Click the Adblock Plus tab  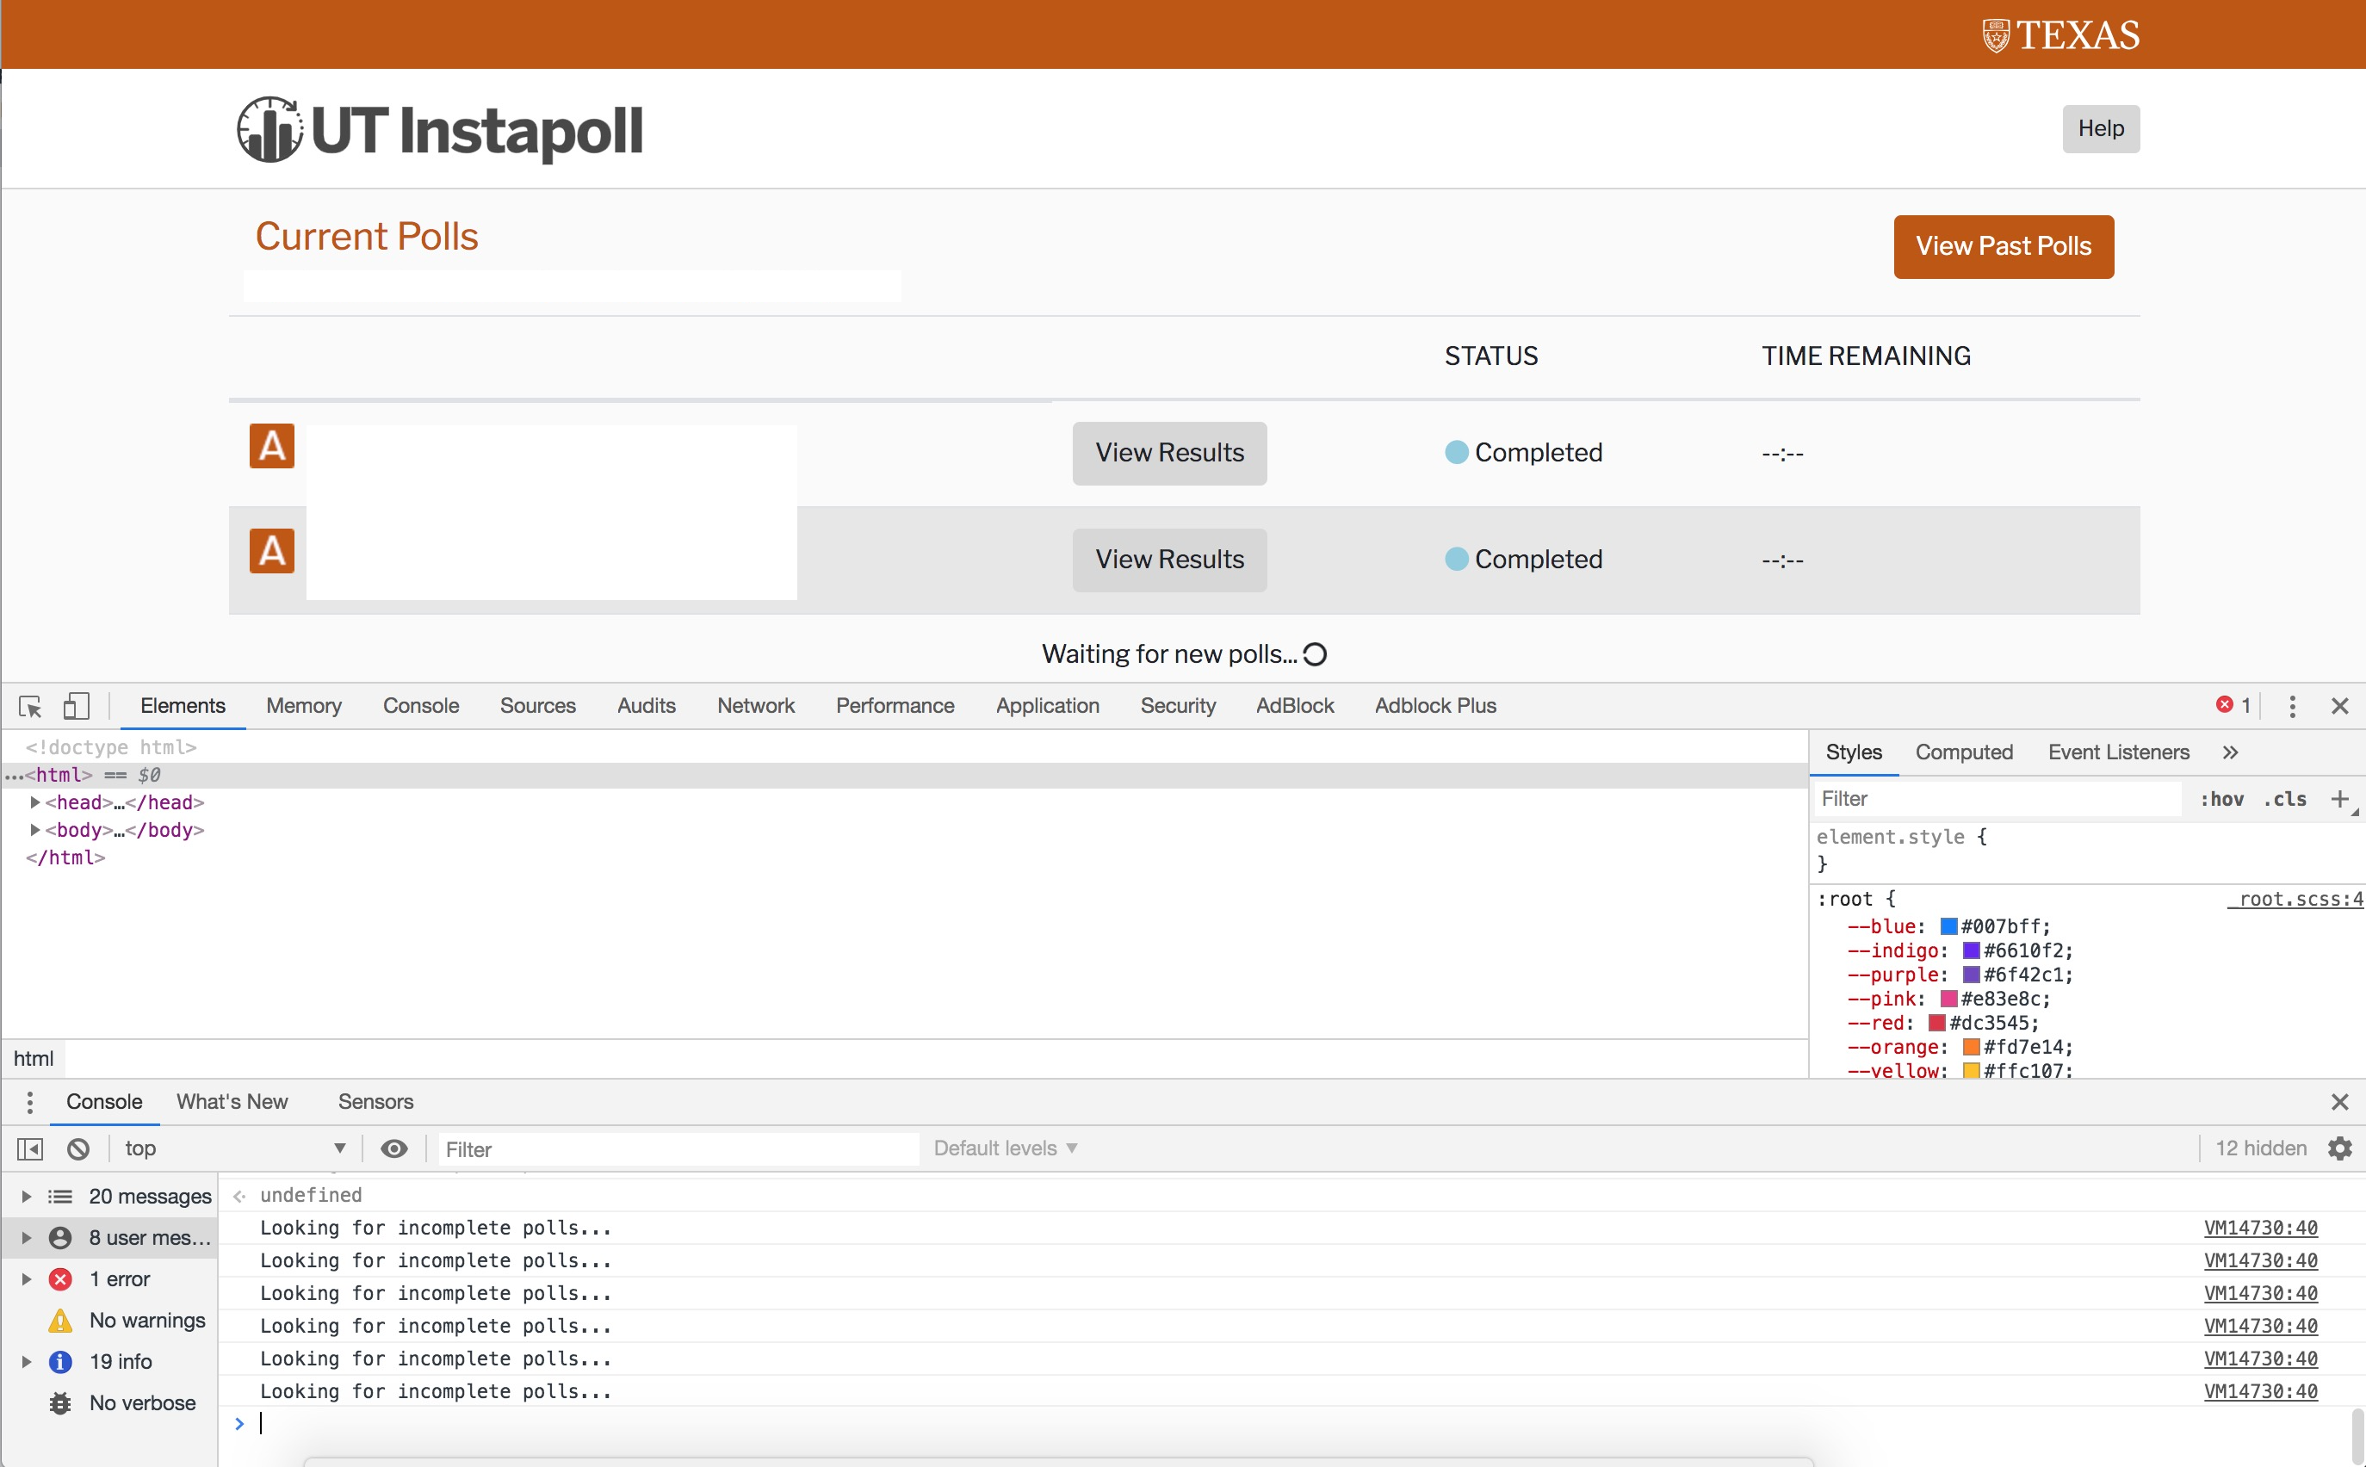pos(1434,705)
